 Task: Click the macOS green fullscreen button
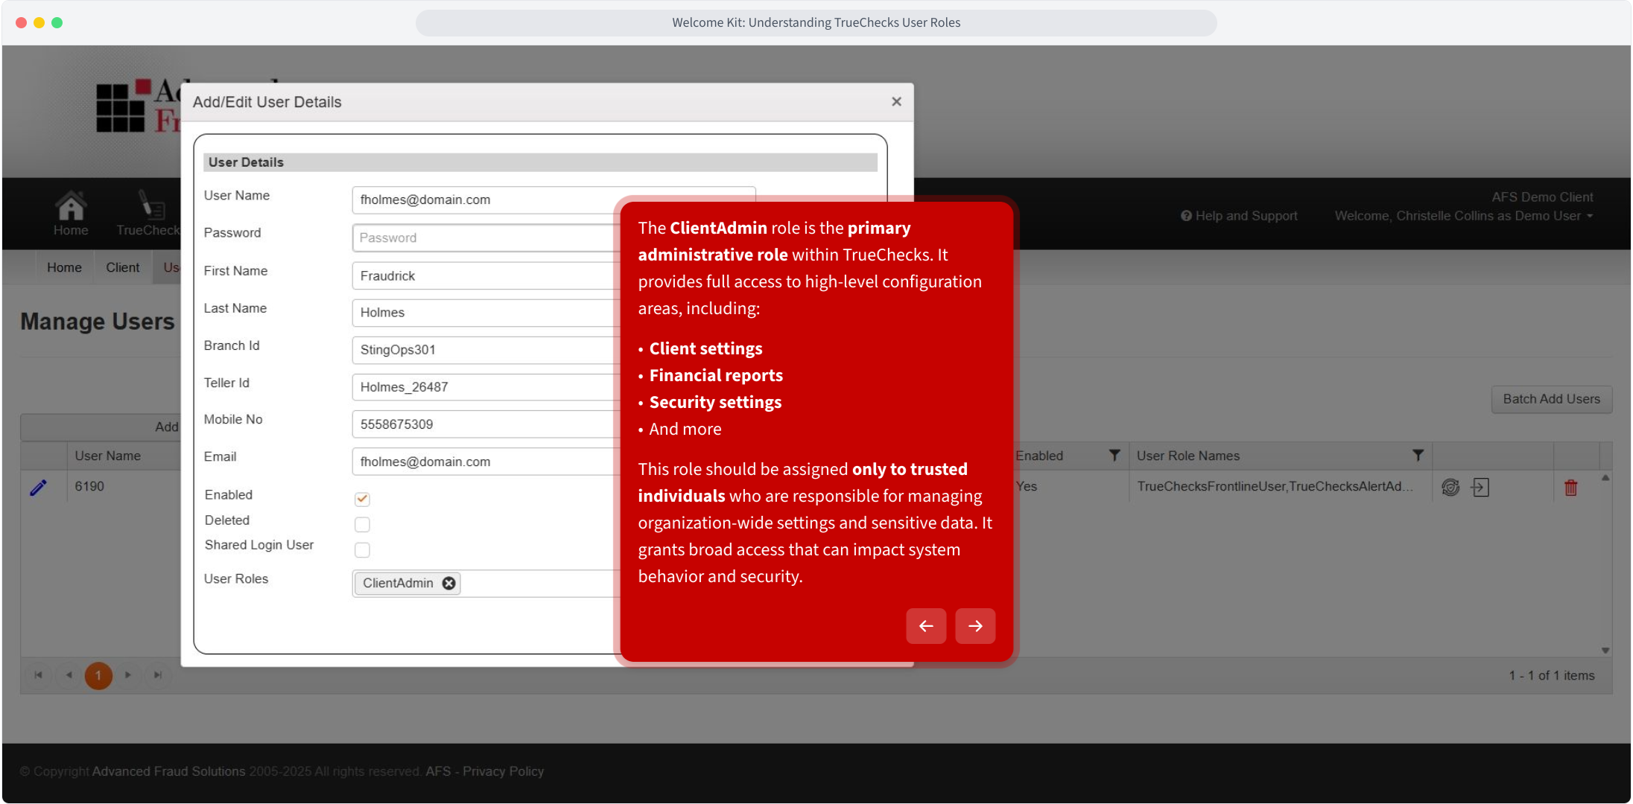(57, 22)
